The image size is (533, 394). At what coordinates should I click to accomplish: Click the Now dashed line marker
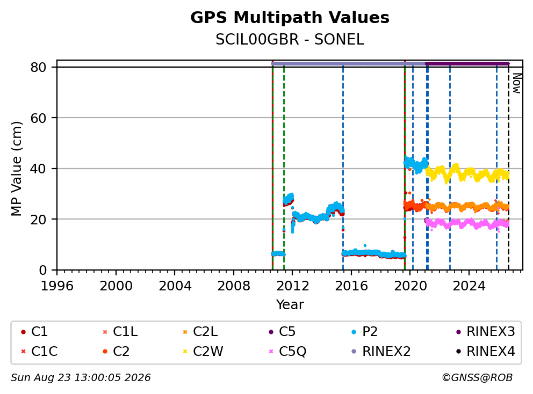(508, 166)
